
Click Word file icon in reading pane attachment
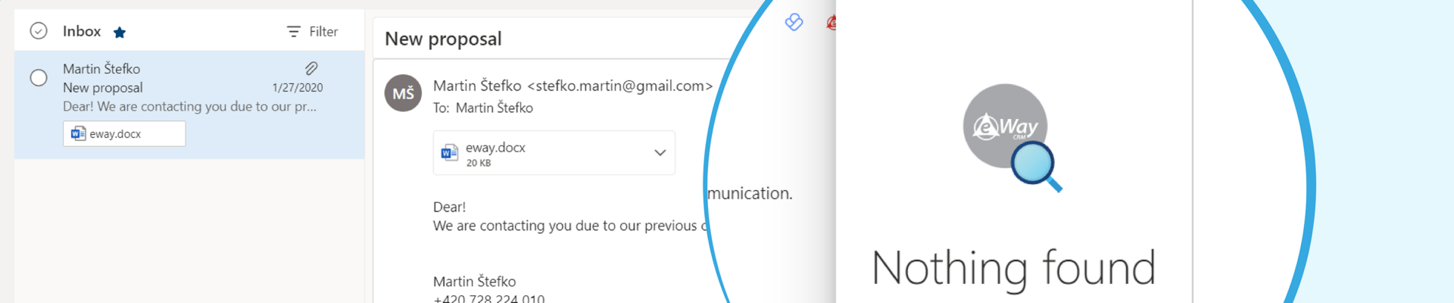450,153
